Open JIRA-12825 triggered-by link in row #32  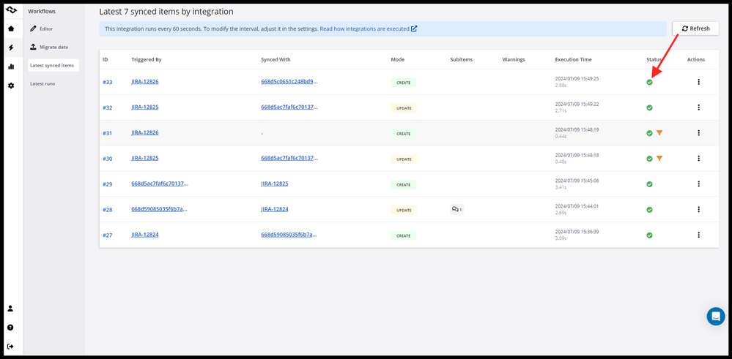coord(145,107)
